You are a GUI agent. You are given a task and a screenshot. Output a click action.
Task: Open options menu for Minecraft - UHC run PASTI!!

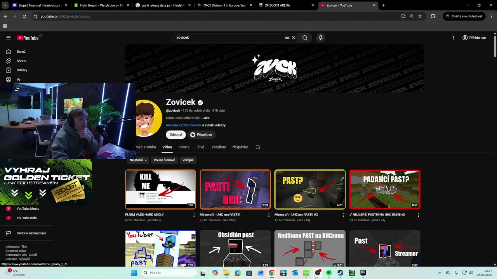pos(269,215)
